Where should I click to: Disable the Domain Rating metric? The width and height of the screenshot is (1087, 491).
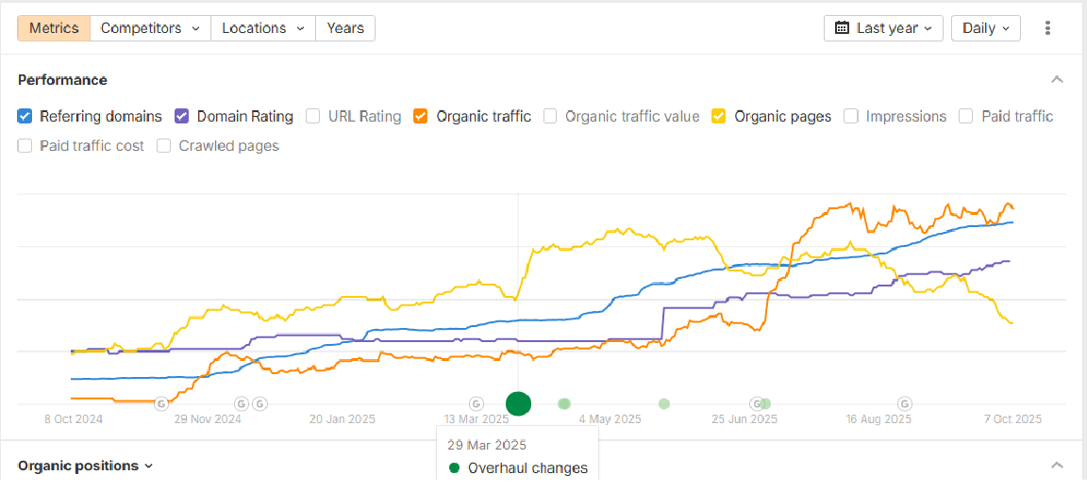pyautogui.click(x=183, y=117)
